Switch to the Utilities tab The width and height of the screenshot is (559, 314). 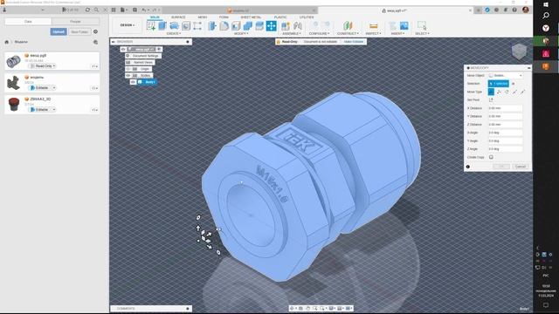pyautogui.click(x=307, y=17)
